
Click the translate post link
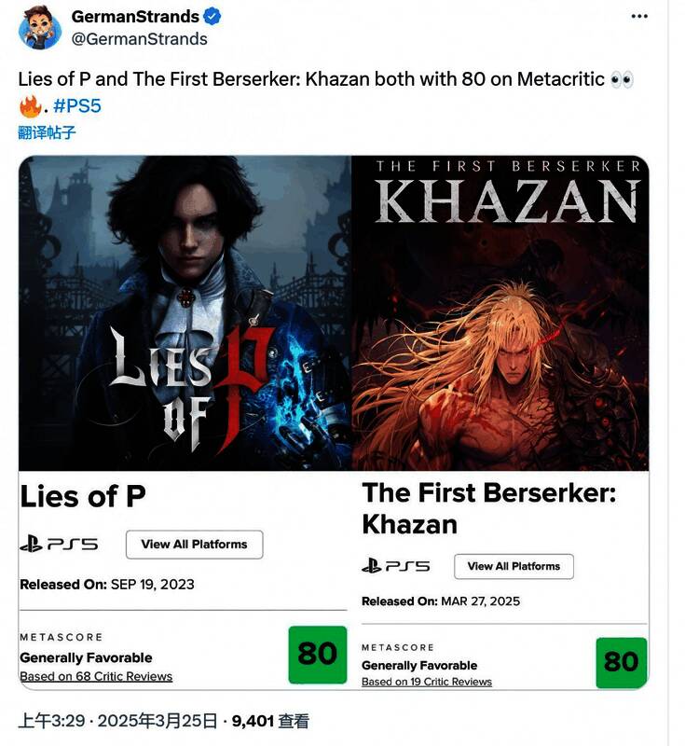click(47, 132)
